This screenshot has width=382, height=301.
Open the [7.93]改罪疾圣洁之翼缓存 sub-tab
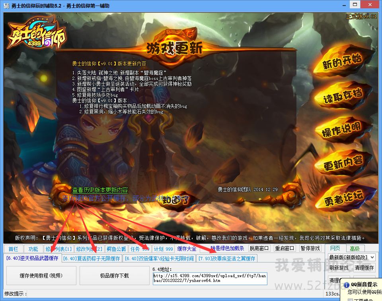(x=227, y=259)
